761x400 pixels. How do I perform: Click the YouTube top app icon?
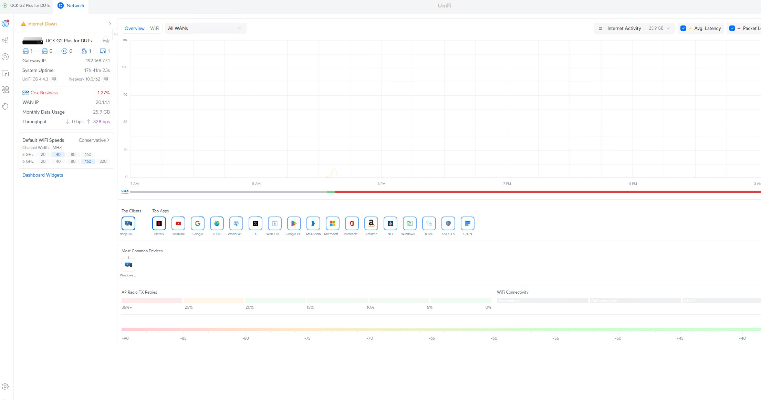click(178, 223)
